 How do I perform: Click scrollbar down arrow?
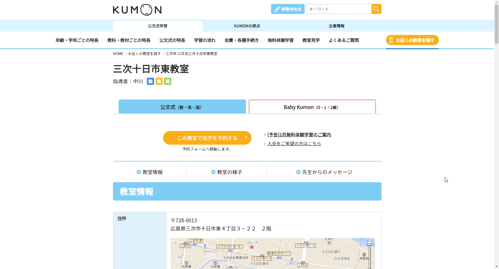(x=496, y=266)
